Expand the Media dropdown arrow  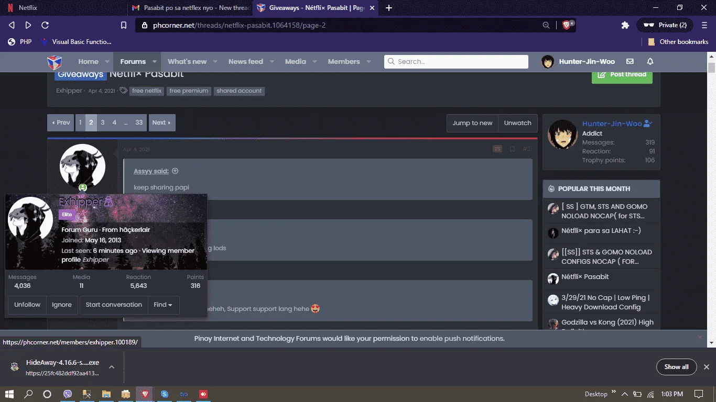314,62
